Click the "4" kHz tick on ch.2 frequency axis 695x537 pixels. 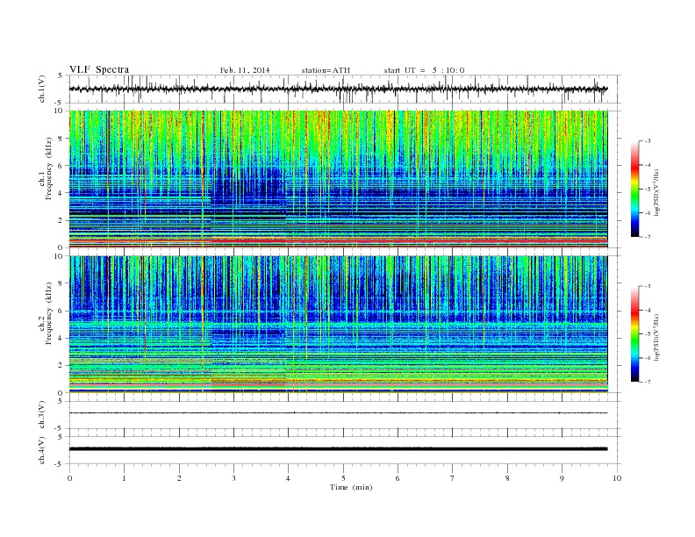tap(61, 338)
